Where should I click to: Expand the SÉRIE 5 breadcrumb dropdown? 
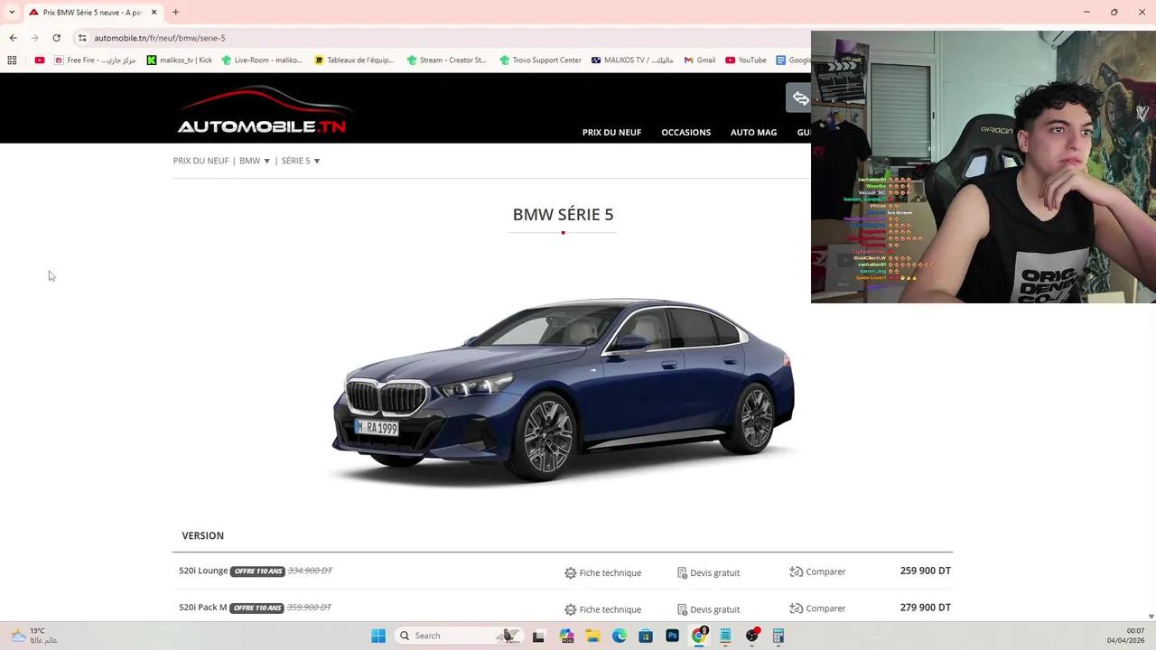[x=301, y=161]
